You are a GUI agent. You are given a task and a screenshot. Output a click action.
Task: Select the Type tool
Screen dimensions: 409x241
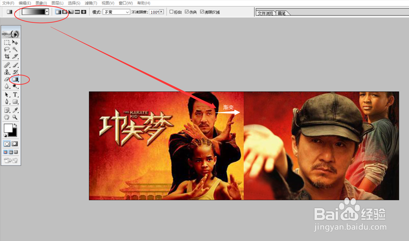tap(15, 95)
